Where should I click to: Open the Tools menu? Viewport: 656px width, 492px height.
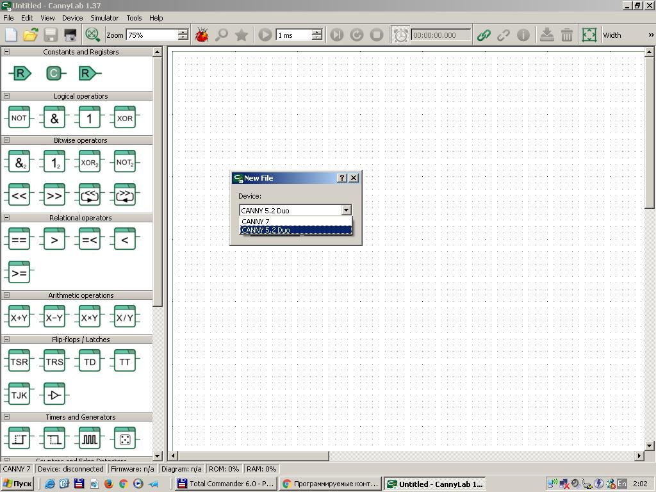pos(134,18)
